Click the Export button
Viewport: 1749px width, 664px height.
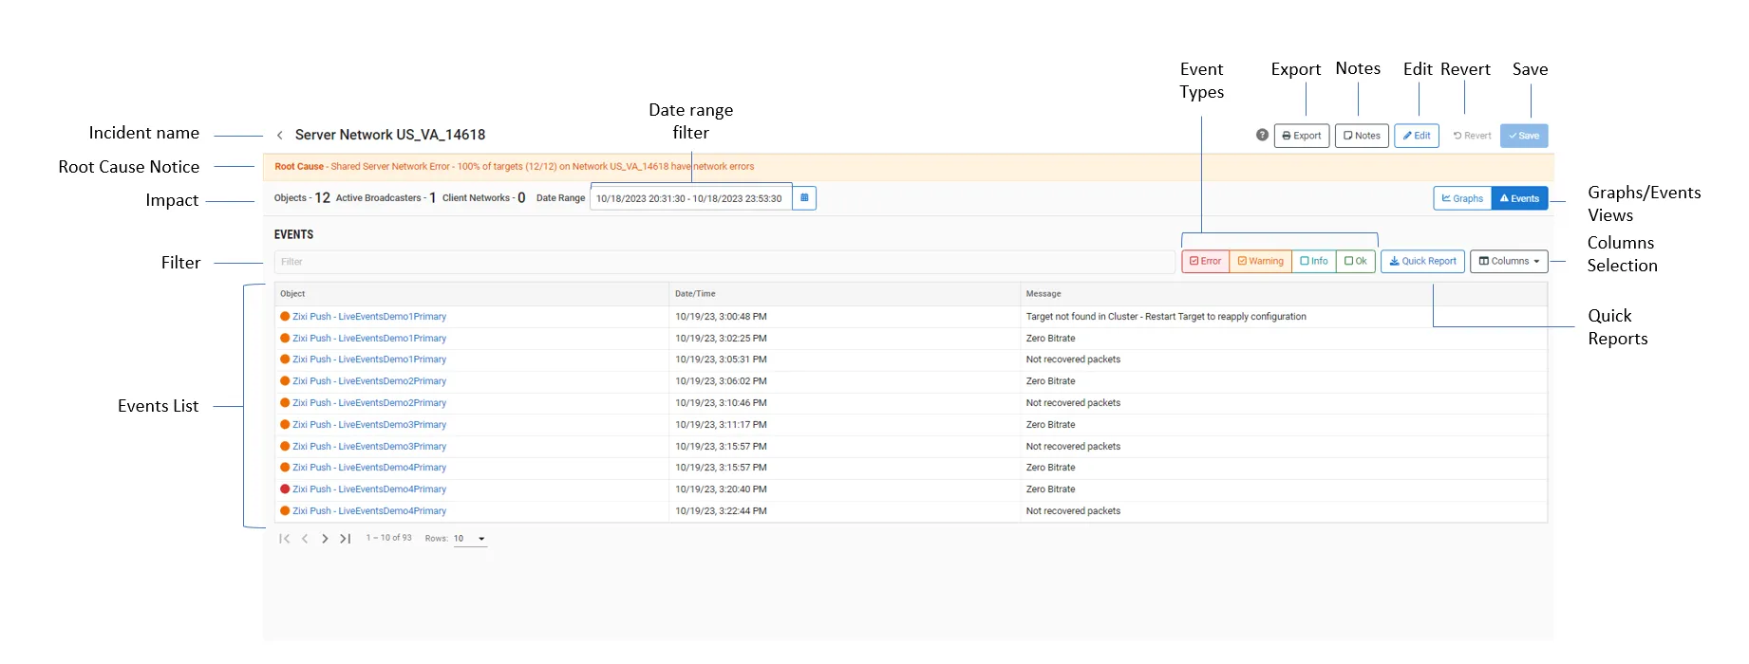[x=1302, y=136]
